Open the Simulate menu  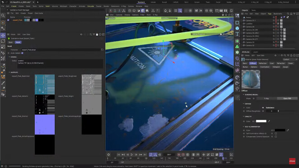click(x=91, y=6)
